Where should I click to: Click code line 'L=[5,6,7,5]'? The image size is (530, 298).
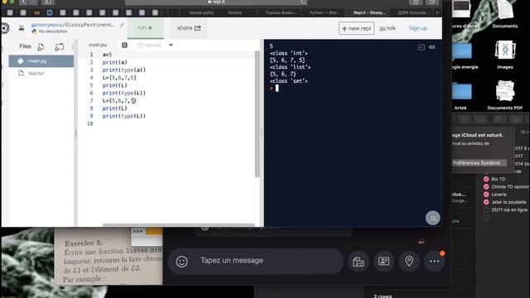(119, 78)
